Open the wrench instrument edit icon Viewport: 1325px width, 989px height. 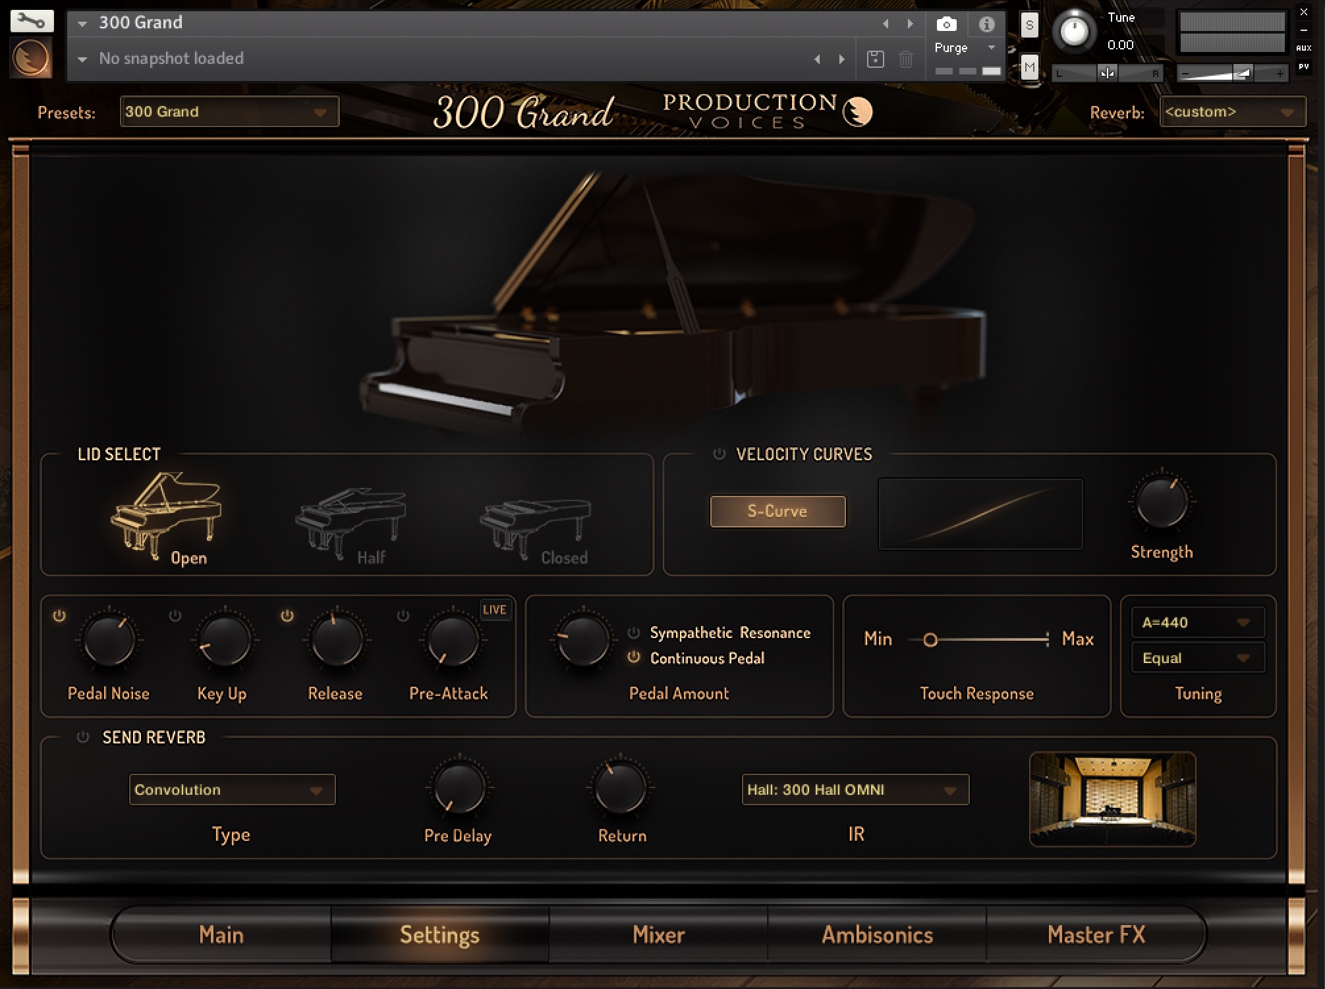(31, 21)
